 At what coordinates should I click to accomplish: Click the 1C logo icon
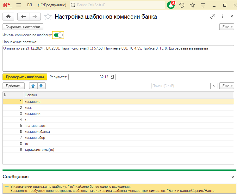coord(7,5)
